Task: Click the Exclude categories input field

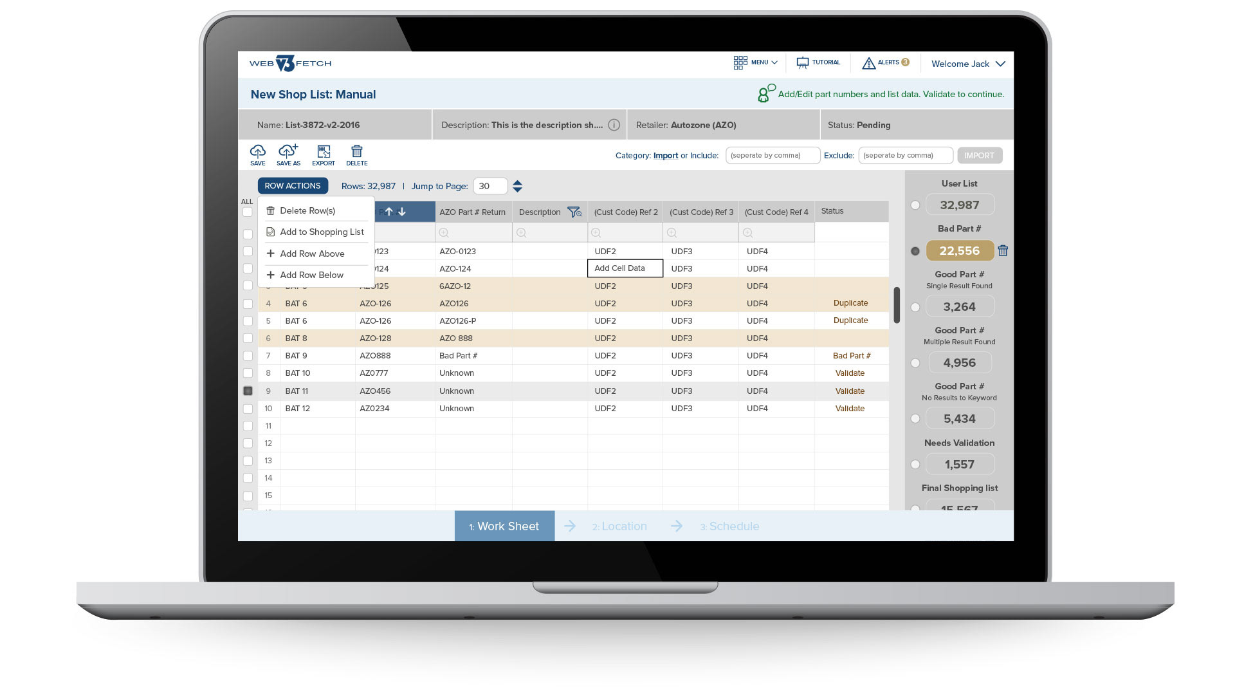Action: (905, 155)
